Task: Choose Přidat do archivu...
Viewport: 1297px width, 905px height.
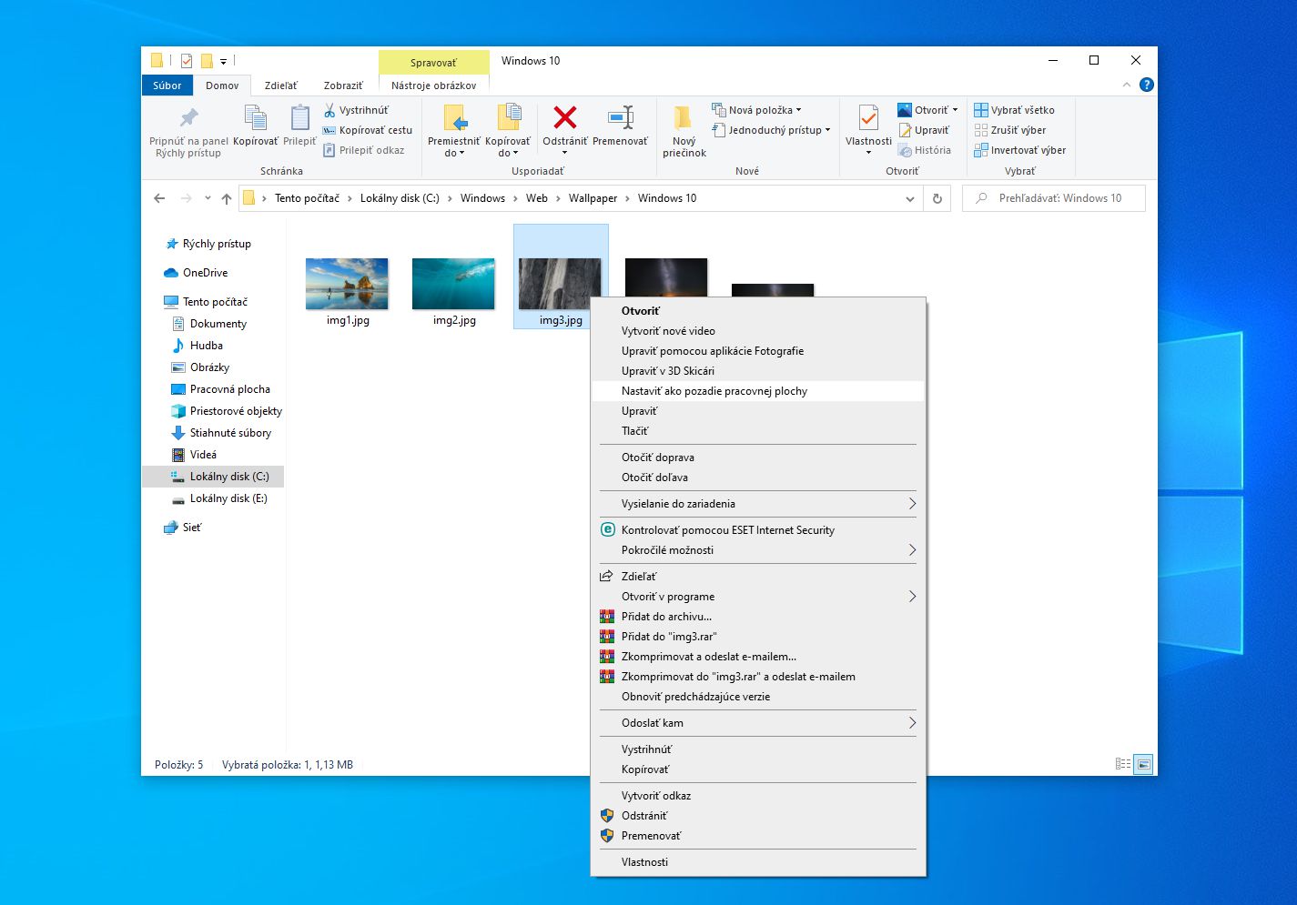Action: click(757, 617)
